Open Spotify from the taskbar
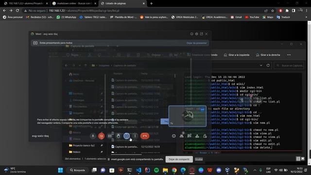 click(156, 170)
